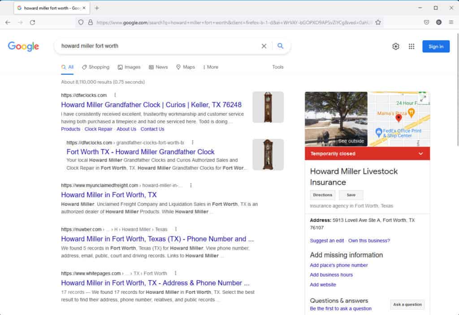Click Add place's phone number link
This screenshot has width=459, height=315.
click(x=339, y=265)
